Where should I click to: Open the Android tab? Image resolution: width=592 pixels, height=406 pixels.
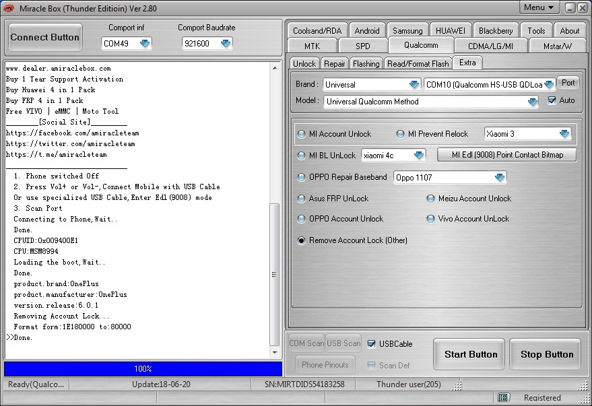pyautogui.click(x=367, y=30)
